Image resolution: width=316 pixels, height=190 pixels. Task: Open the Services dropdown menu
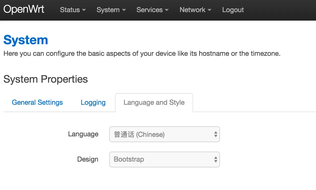coord(152,10)
